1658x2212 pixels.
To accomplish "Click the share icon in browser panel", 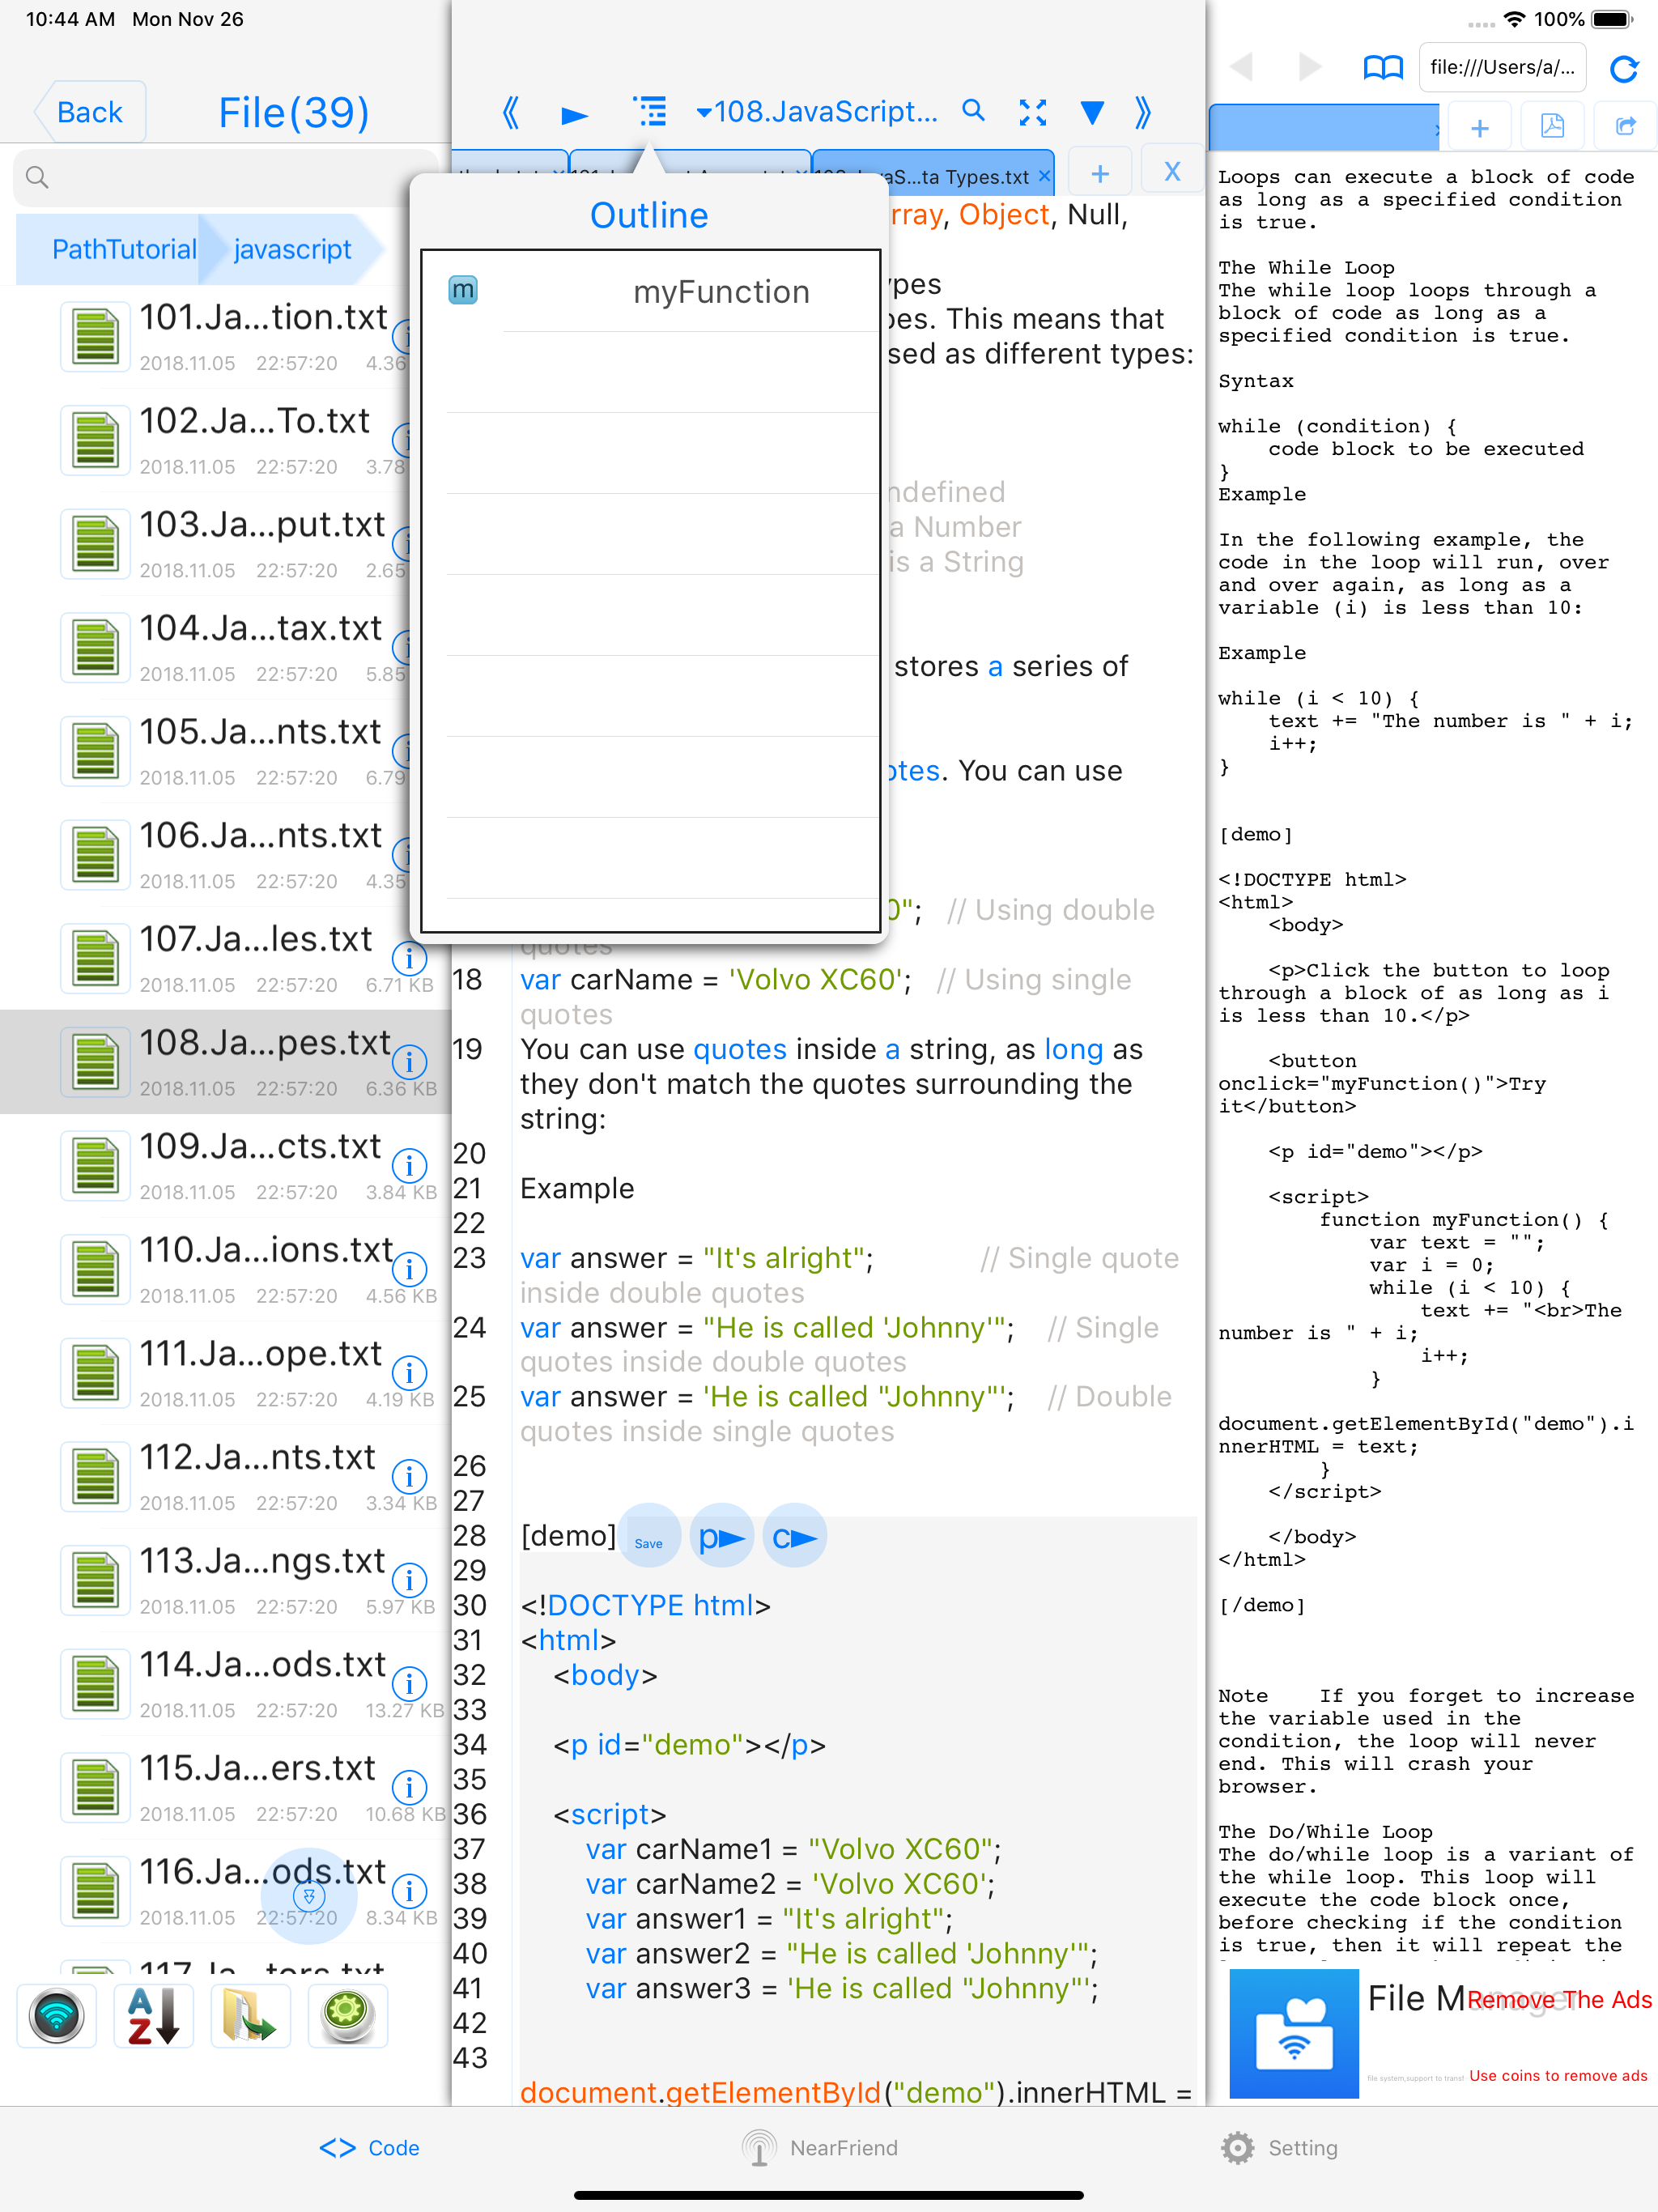I will pos(1625,127).
